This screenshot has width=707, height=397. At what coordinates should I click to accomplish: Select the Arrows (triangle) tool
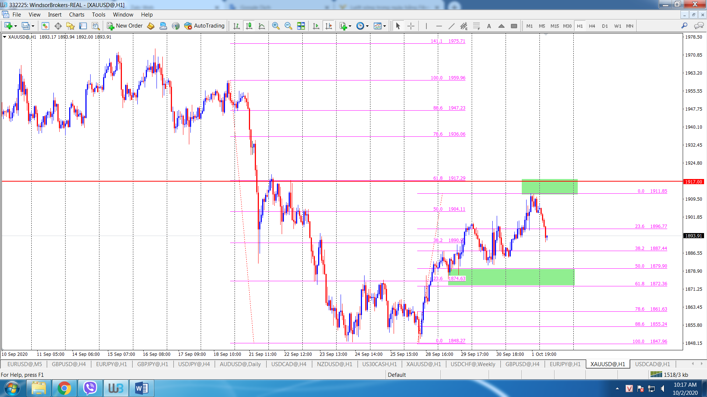coord(501,26)
